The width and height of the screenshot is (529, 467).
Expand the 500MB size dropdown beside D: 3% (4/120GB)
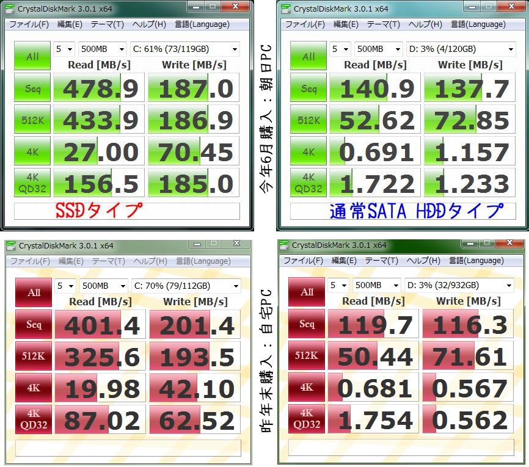pyautogui.click(x=376, y=49)
